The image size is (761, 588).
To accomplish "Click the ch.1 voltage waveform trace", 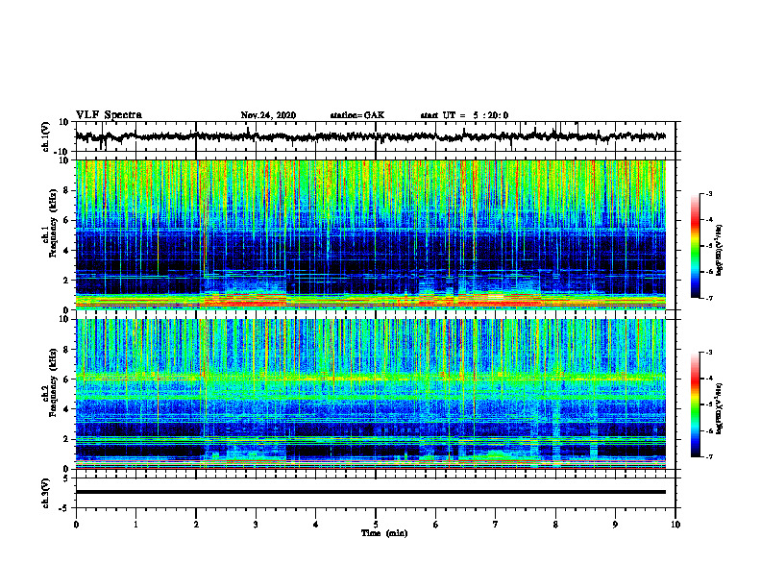I will click(x=371, y=136).
